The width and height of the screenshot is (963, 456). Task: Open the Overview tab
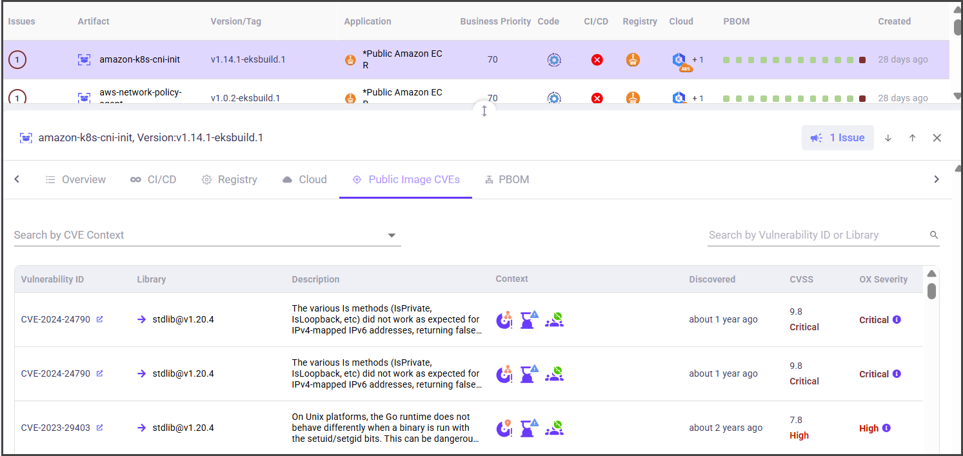coord(76,180)
